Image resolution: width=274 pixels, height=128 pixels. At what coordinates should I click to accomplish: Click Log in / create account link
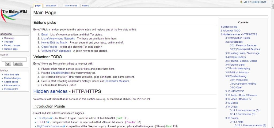[255, 2]
